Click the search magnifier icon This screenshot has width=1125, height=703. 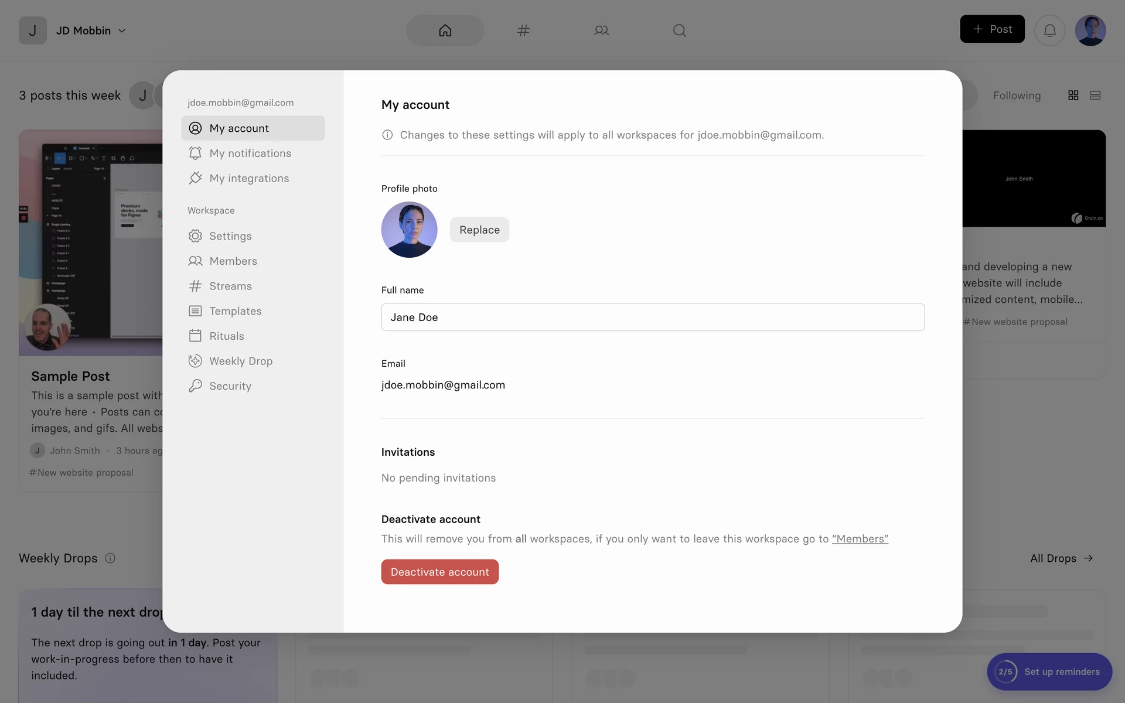(679, 30)
